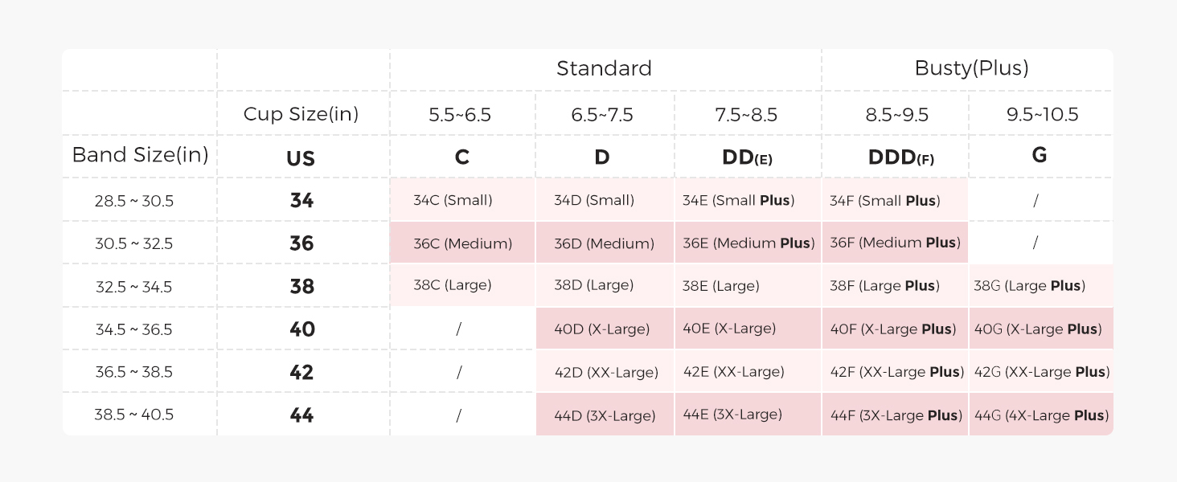Click the 34C (Small) size cell
The height and width of the screenshot is (482, 1177).
(453, 200)
